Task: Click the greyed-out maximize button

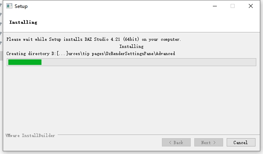Action: [233, 6]
